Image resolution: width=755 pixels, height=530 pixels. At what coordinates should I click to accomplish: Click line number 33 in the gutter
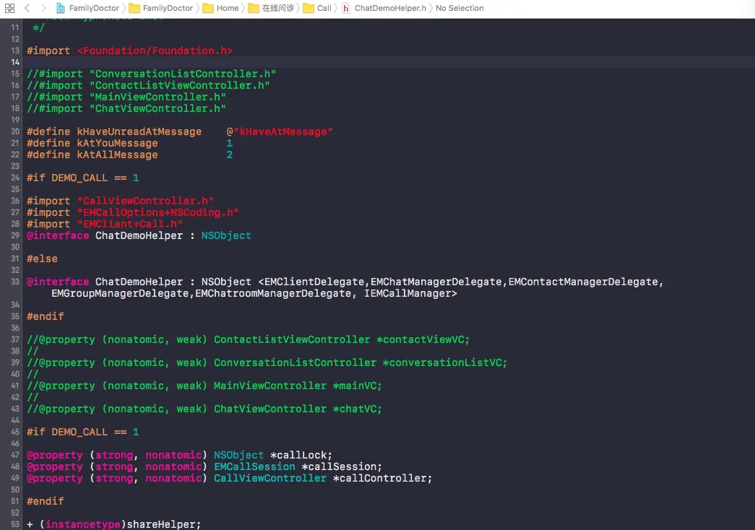coord(14,282)
